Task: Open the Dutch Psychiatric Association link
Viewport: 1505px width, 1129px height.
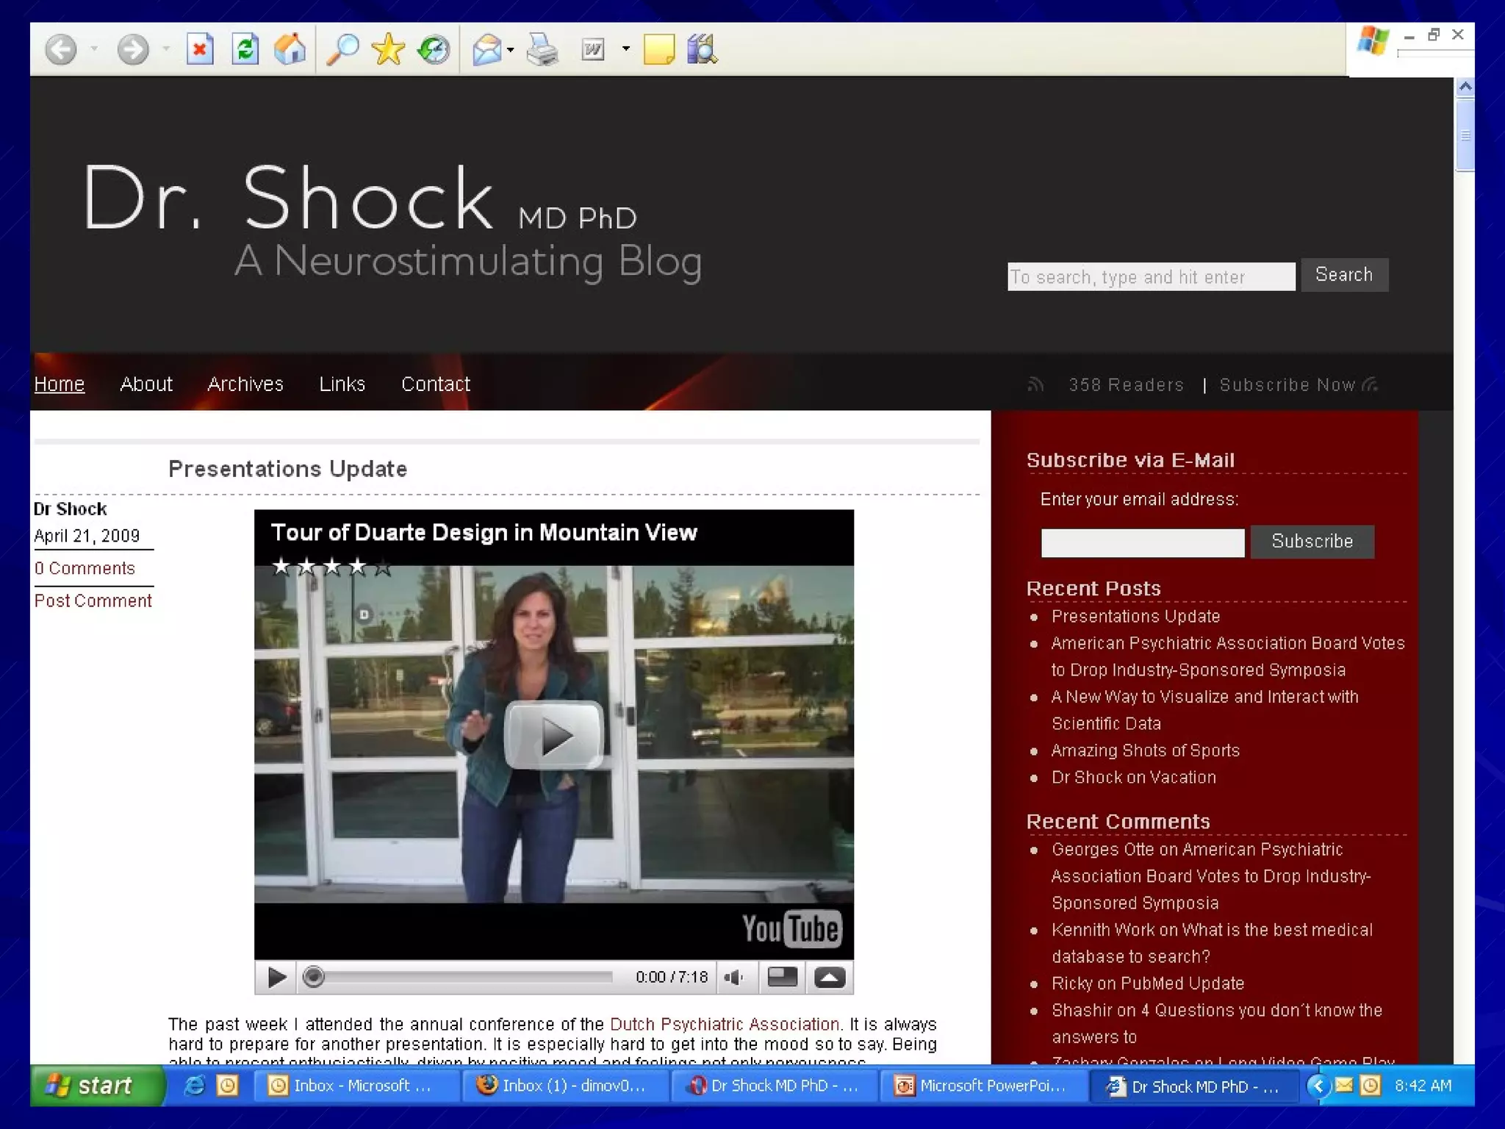Action: 724,1024
